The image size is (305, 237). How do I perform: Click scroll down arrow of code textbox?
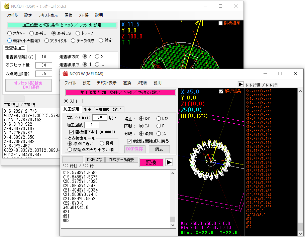tap(173, 225)
